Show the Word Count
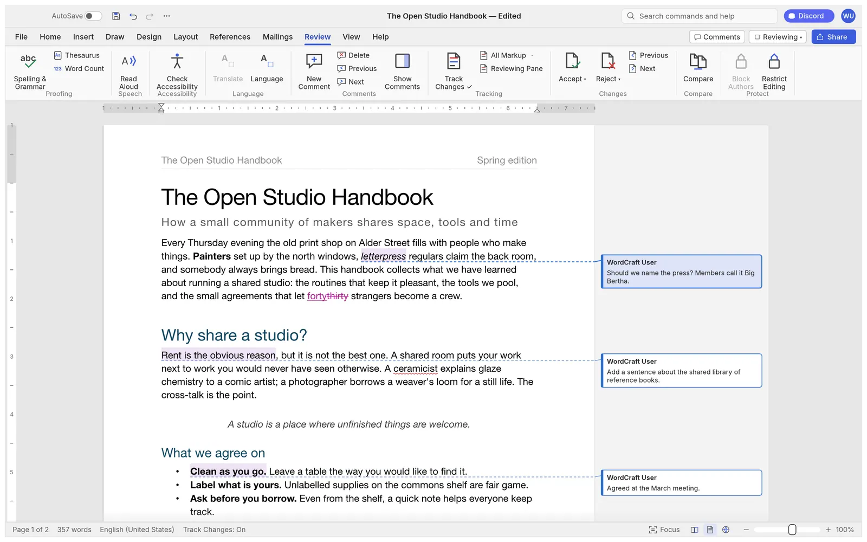The width and height of the screenshot is (867, 542). pos(79,69)
